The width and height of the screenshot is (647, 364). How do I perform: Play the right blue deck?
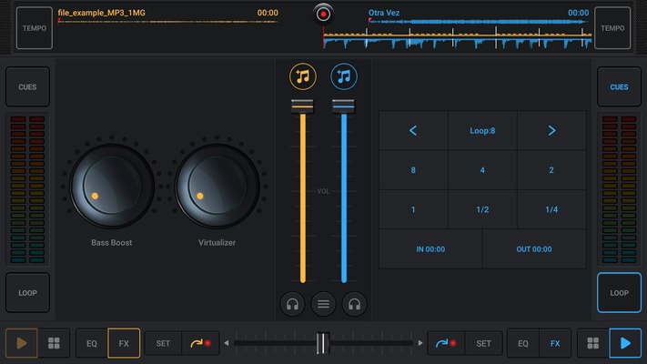point(625,343)
